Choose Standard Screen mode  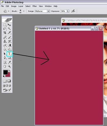4,86
